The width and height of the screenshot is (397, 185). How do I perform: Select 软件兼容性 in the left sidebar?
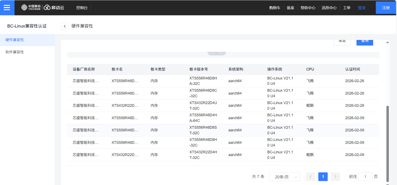(27, 52)
